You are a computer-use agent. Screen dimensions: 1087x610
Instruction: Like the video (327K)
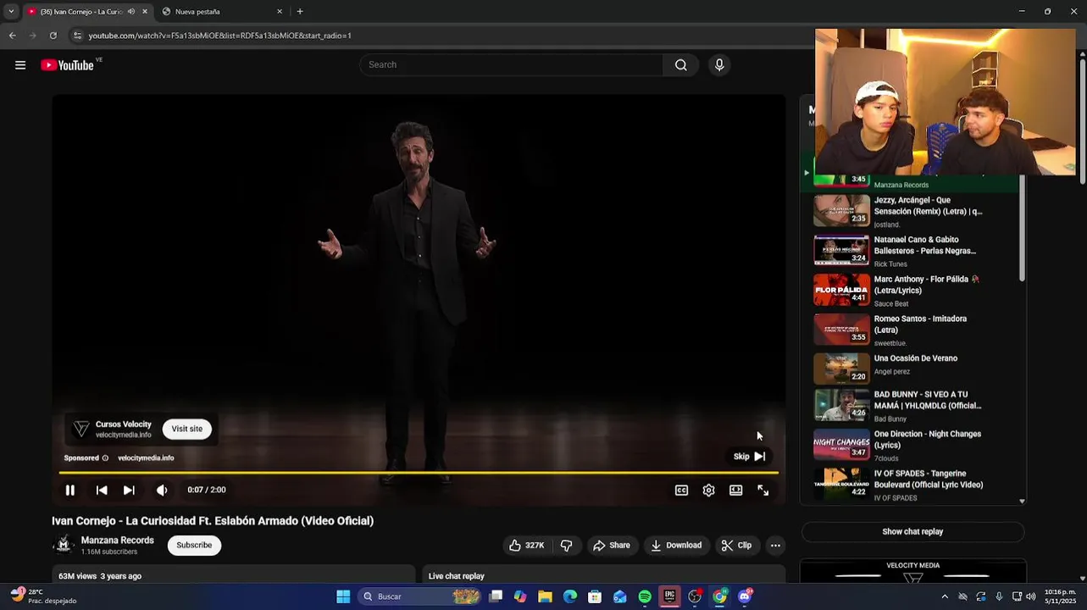(x=526, y=546)
